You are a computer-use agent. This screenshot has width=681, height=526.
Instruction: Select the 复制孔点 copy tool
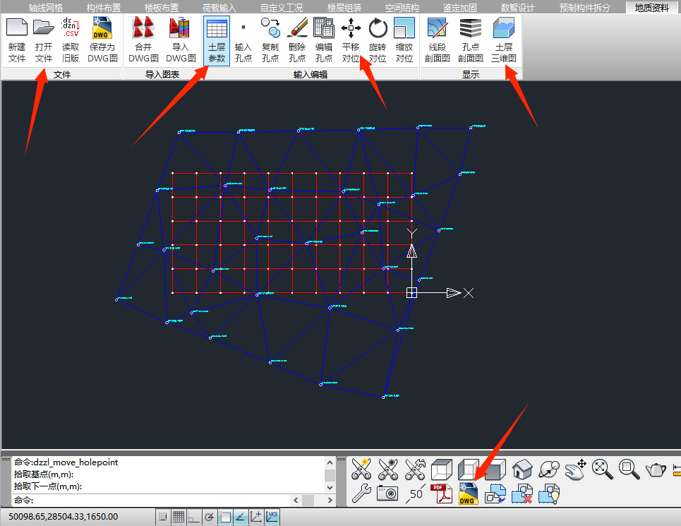pos(270,40)
